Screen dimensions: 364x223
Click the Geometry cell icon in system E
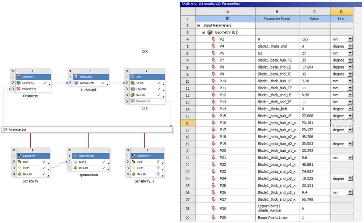pos(18,83)
